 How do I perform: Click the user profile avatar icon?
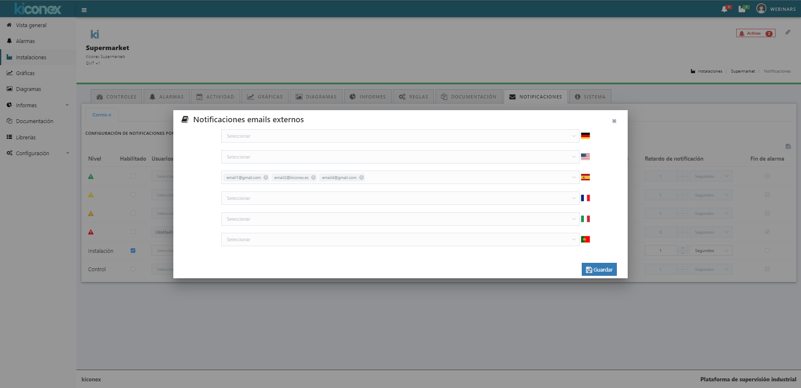pos(761,9)
